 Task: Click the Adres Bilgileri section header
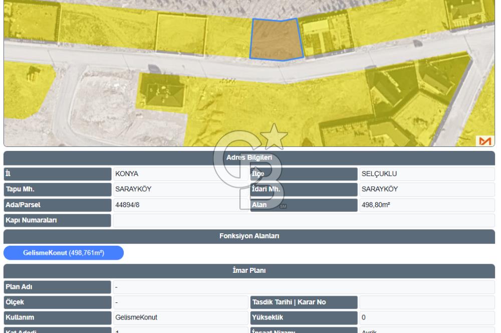click(x=249, y=157)
